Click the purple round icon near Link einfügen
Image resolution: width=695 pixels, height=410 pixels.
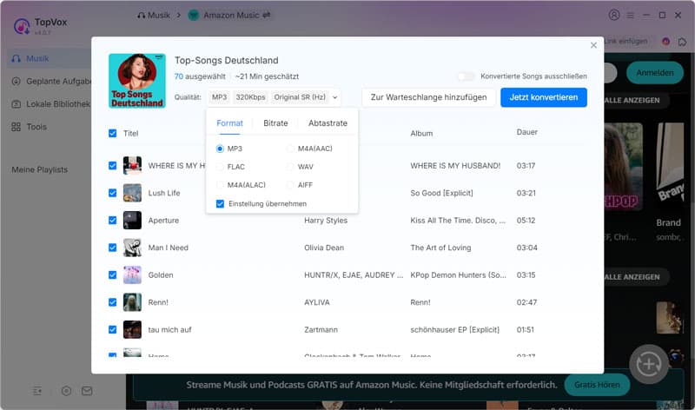click(x=665, y=42)
